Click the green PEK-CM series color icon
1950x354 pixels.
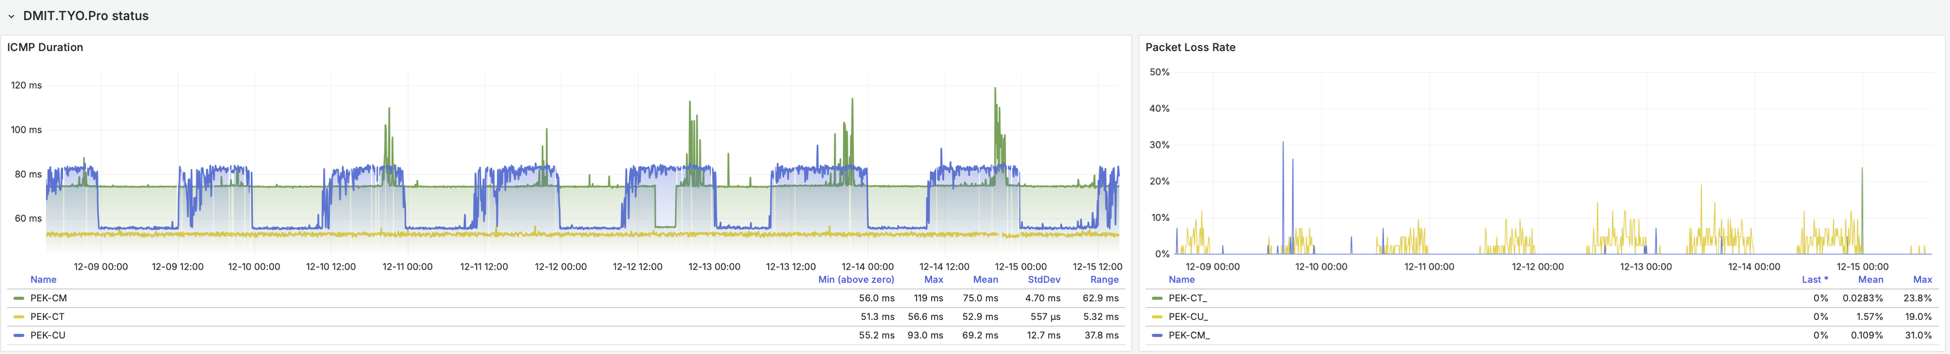pyautogui.click(x=19, y=298)
